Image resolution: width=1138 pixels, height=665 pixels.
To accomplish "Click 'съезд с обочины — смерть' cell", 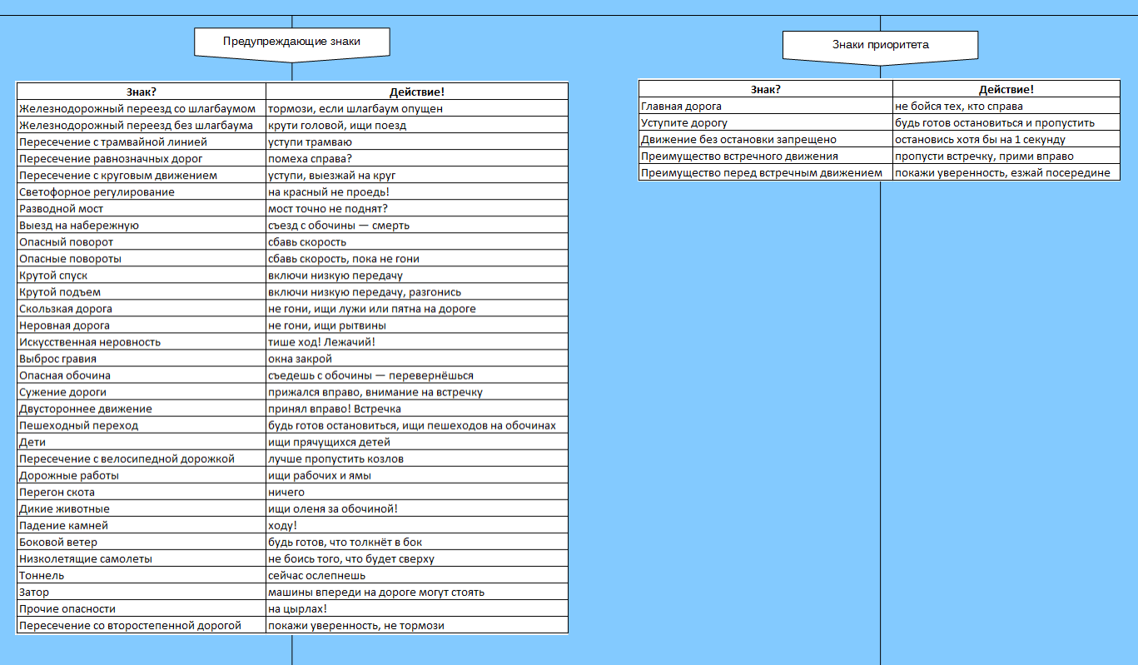I will tap(416, 225).
